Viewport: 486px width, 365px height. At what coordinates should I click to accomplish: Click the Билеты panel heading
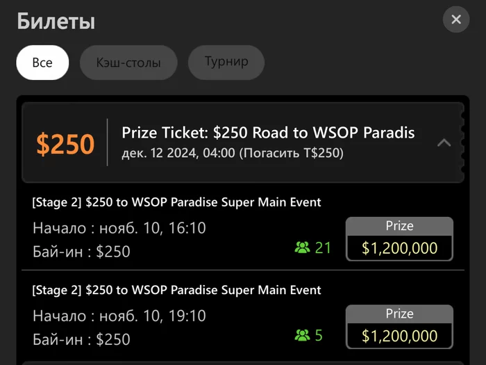point(56,21)
